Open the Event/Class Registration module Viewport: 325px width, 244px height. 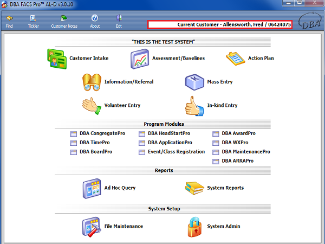[175, 152]
